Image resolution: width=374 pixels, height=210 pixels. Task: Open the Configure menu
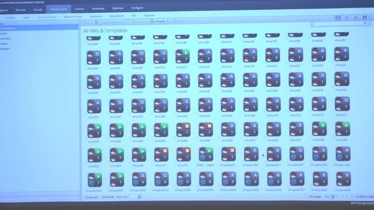137,8
